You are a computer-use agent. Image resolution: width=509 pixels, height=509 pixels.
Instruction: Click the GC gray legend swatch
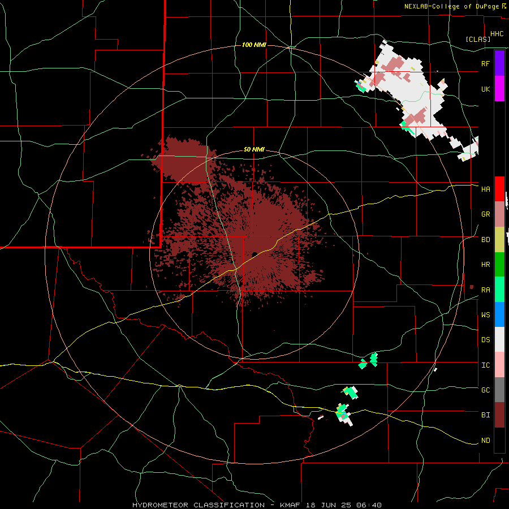pyautogui.click(x=499, y=390)
